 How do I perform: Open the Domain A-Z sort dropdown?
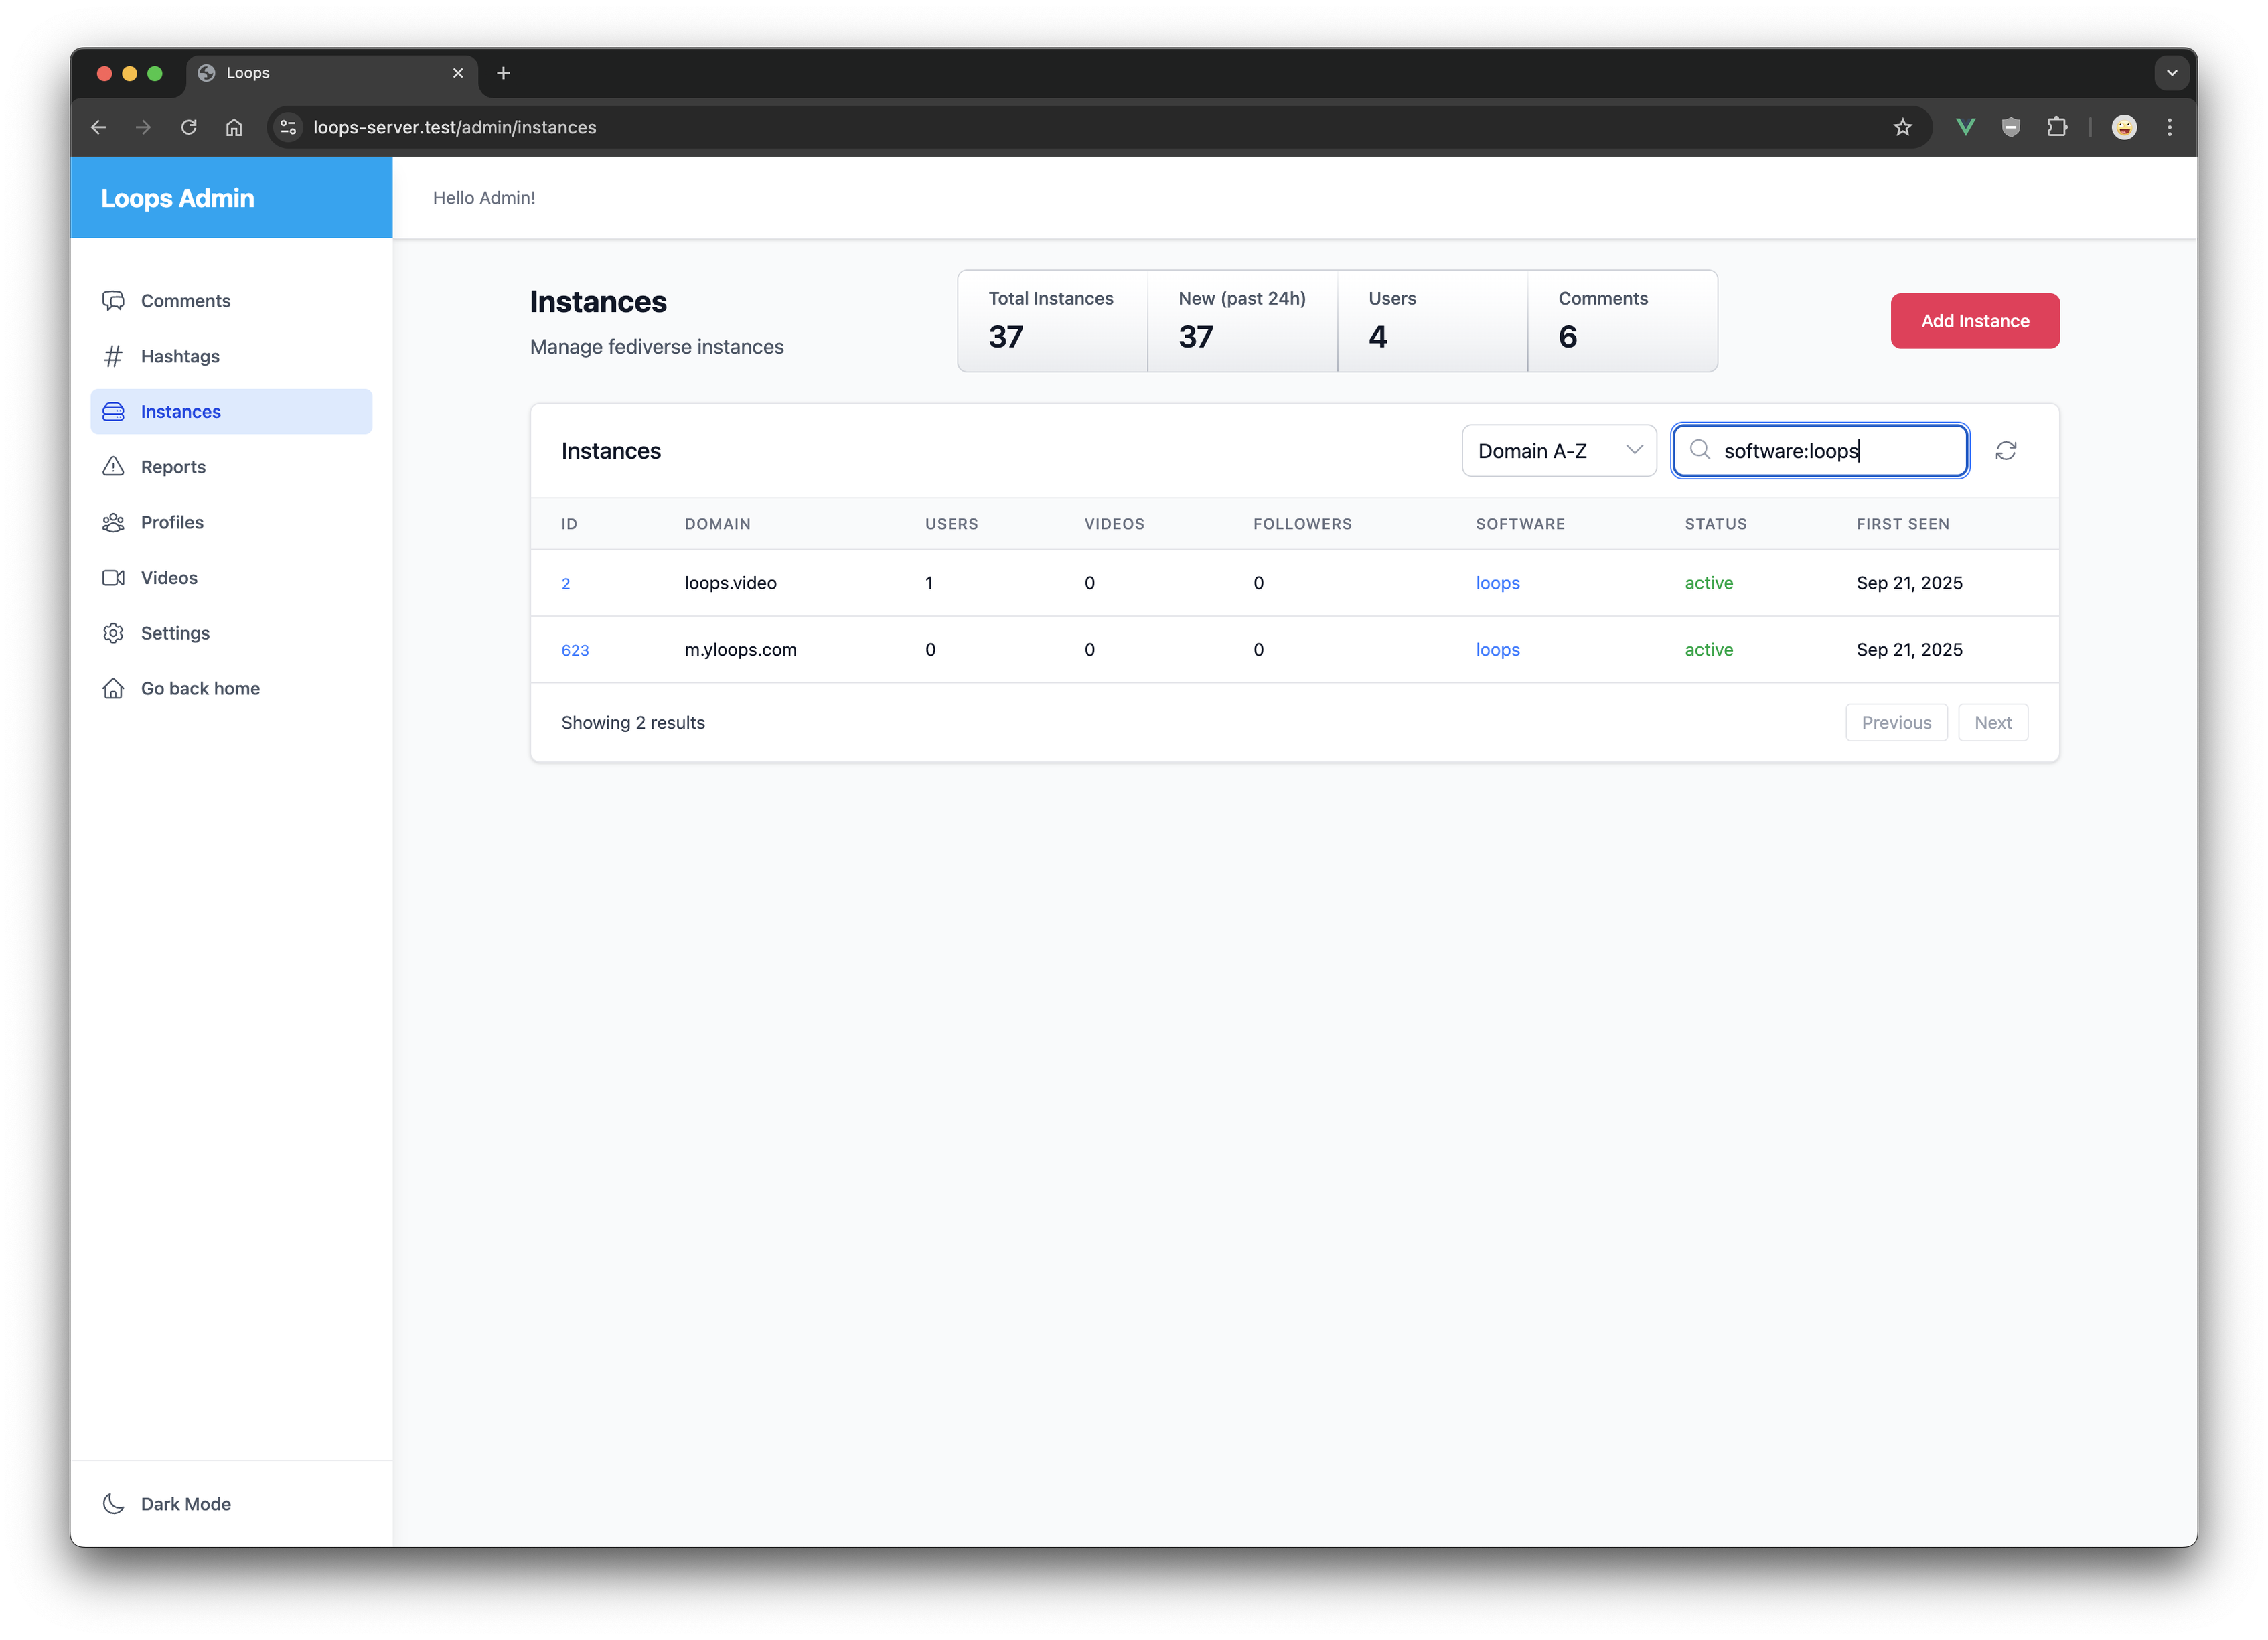click(1558, 451)
